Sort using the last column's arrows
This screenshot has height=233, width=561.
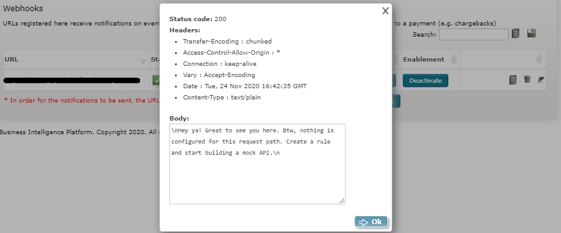tap(540, 60)
